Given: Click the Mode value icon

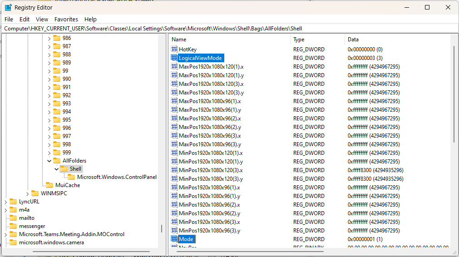Looking at the screenshot, I should pyautogui.click(x=174, y=239).
